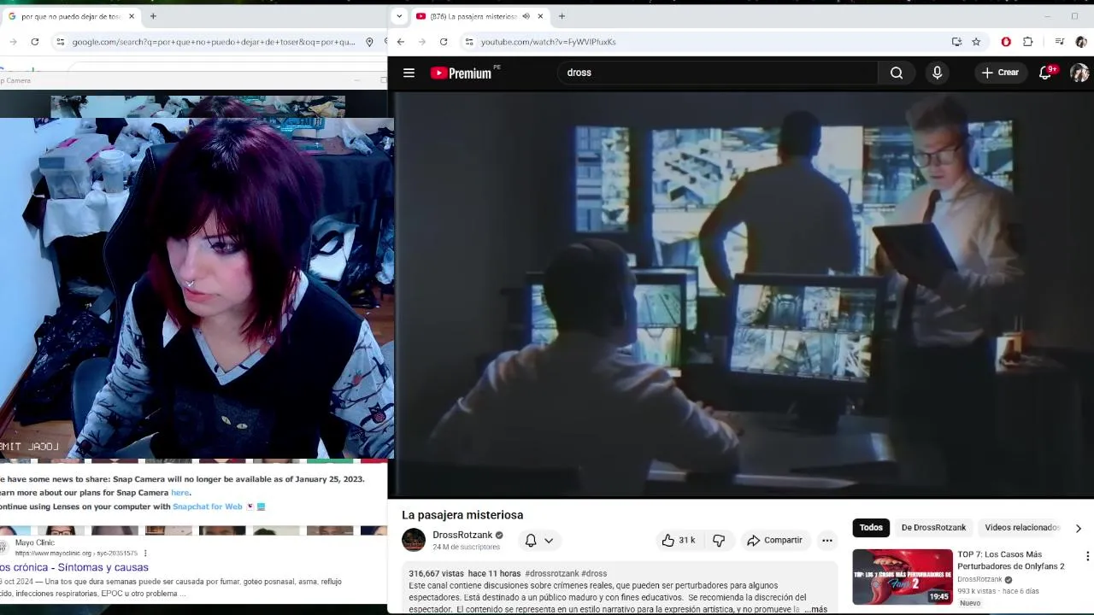Open the 'Snapchat for Web' link

click(x=208, y=507)
